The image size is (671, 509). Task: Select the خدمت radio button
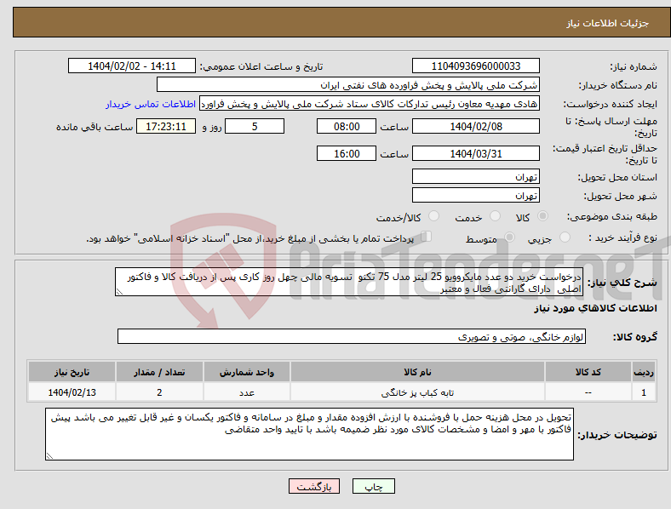tap(495, 216)
